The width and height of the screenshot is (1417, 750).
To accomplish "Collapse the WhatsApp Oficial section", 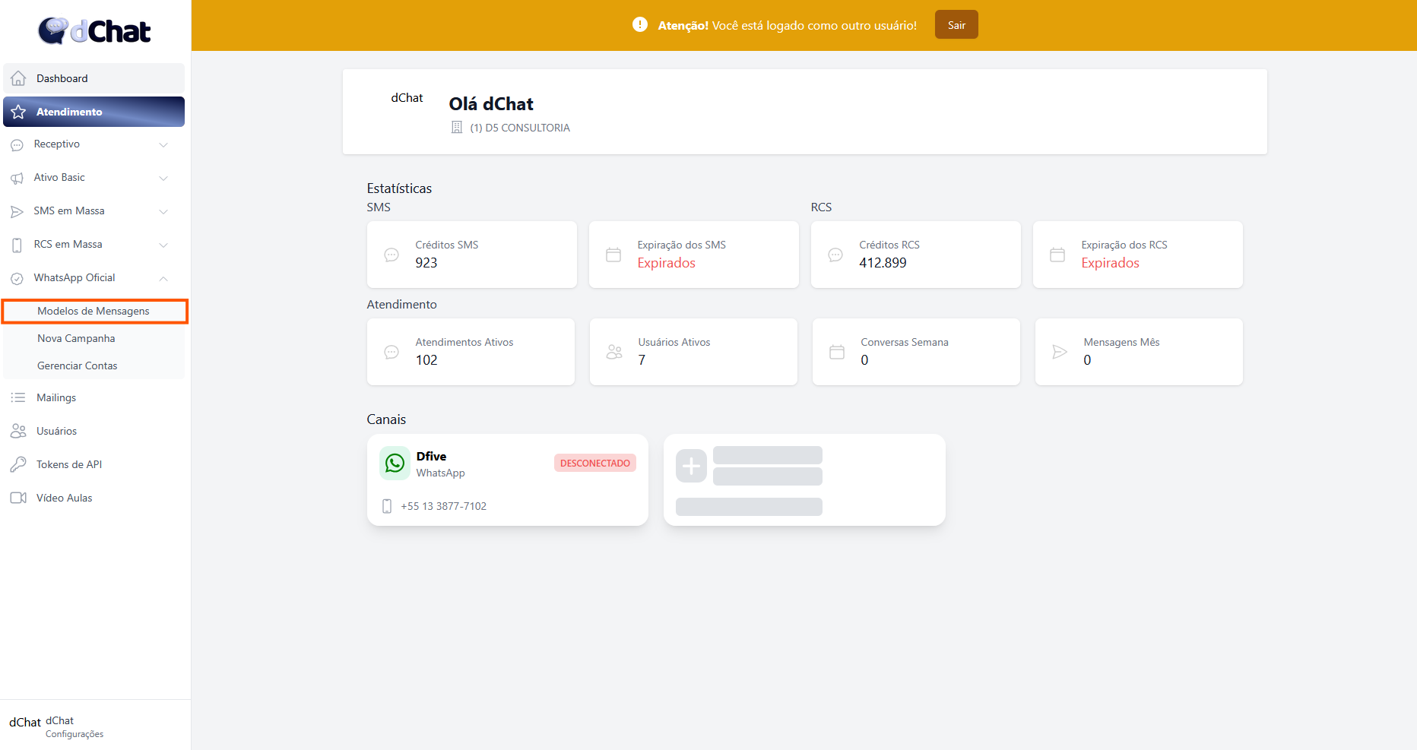I will pos(163,278).
